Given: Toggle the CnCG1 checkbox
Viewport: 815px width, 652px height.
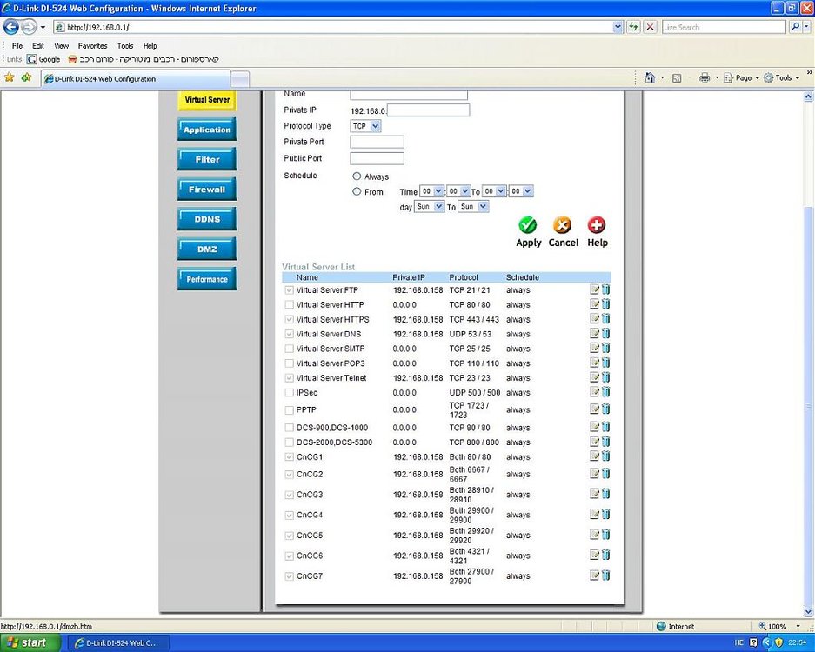Looking at the screenshot, I should (x=290, y=456).
